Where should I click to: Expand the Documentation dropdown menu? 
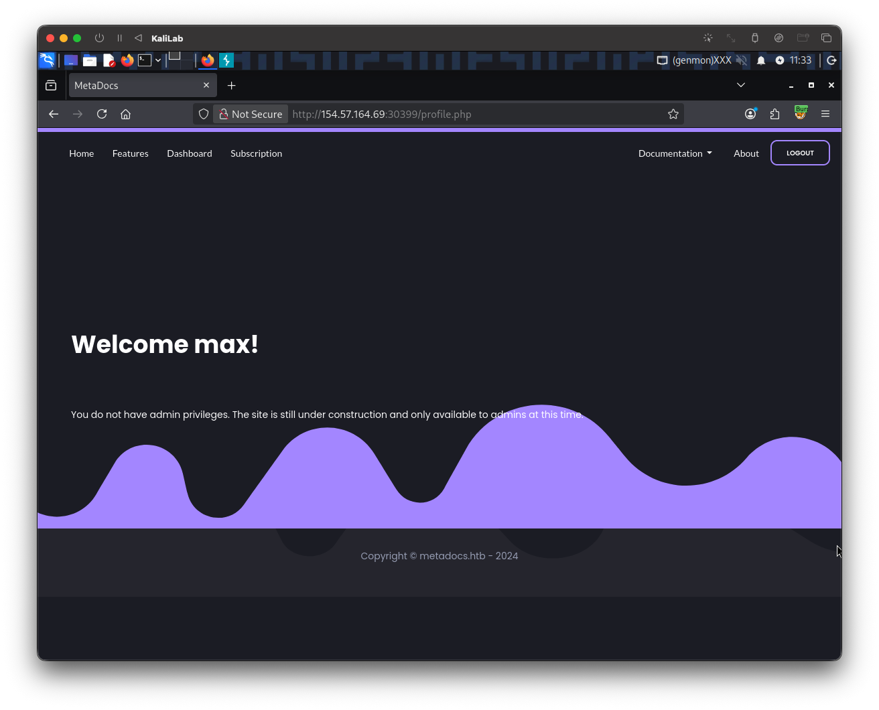[x=675, y=153]
